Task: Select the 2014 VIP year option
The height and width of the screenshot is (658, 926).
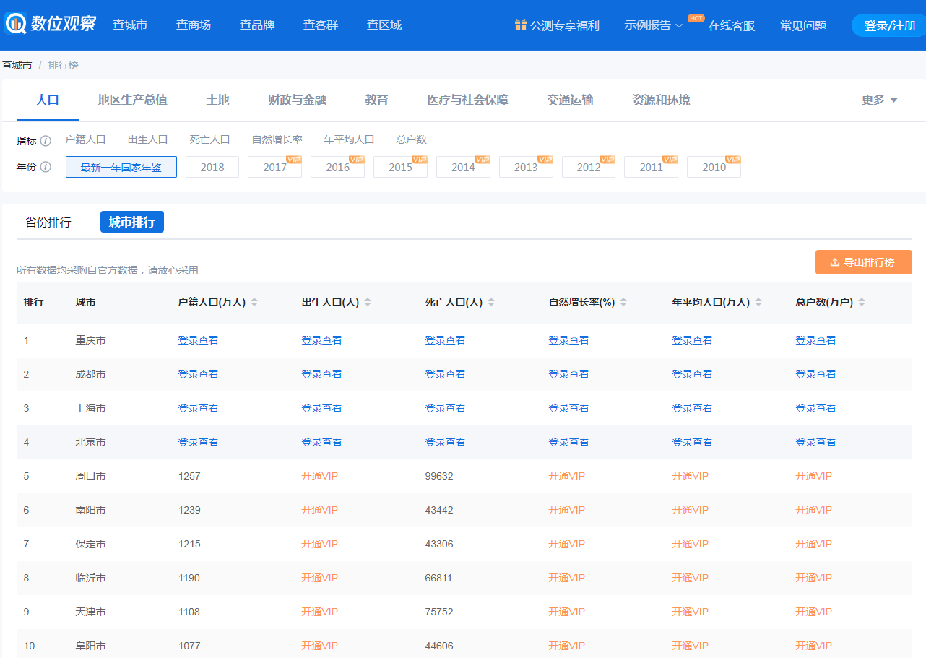Action: click(464, 167)
